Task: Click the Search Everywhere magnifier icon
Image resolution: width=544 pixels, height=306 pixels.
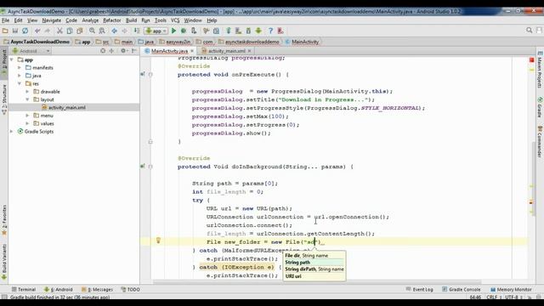Action: 529,31
